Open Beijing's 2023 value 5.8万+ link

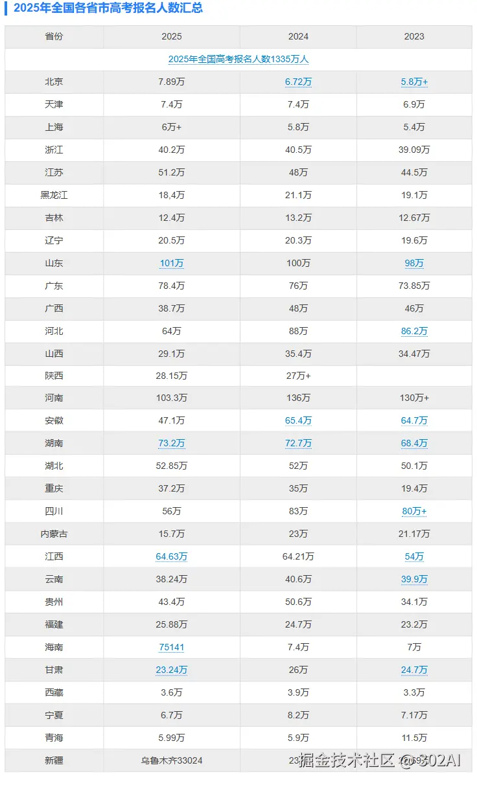tap(414, 82)
